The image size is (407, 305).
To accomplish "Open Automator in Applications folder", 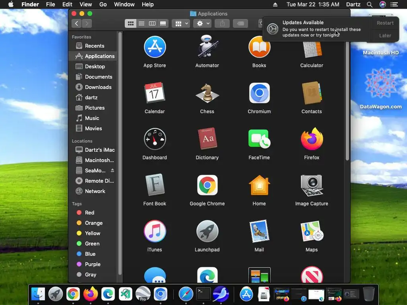I will click(x=207, y=46).
